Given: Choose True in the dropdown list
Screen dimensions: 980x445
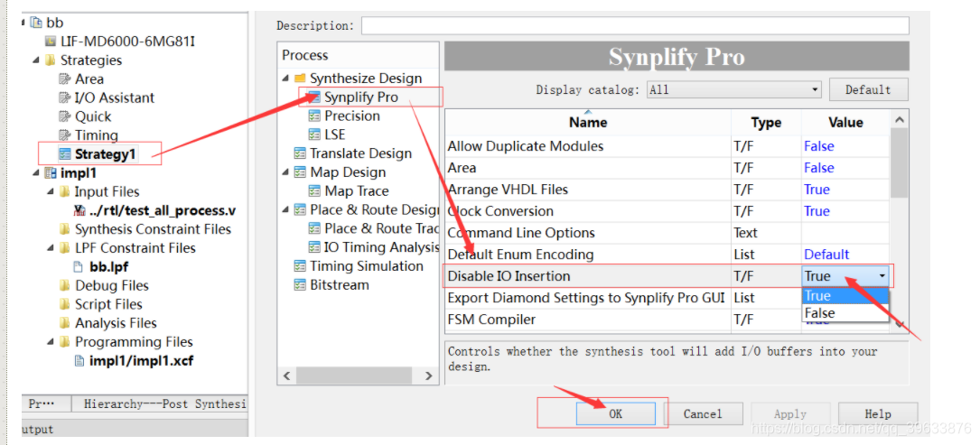Looking at the screenshot, I should coord(845,296).
